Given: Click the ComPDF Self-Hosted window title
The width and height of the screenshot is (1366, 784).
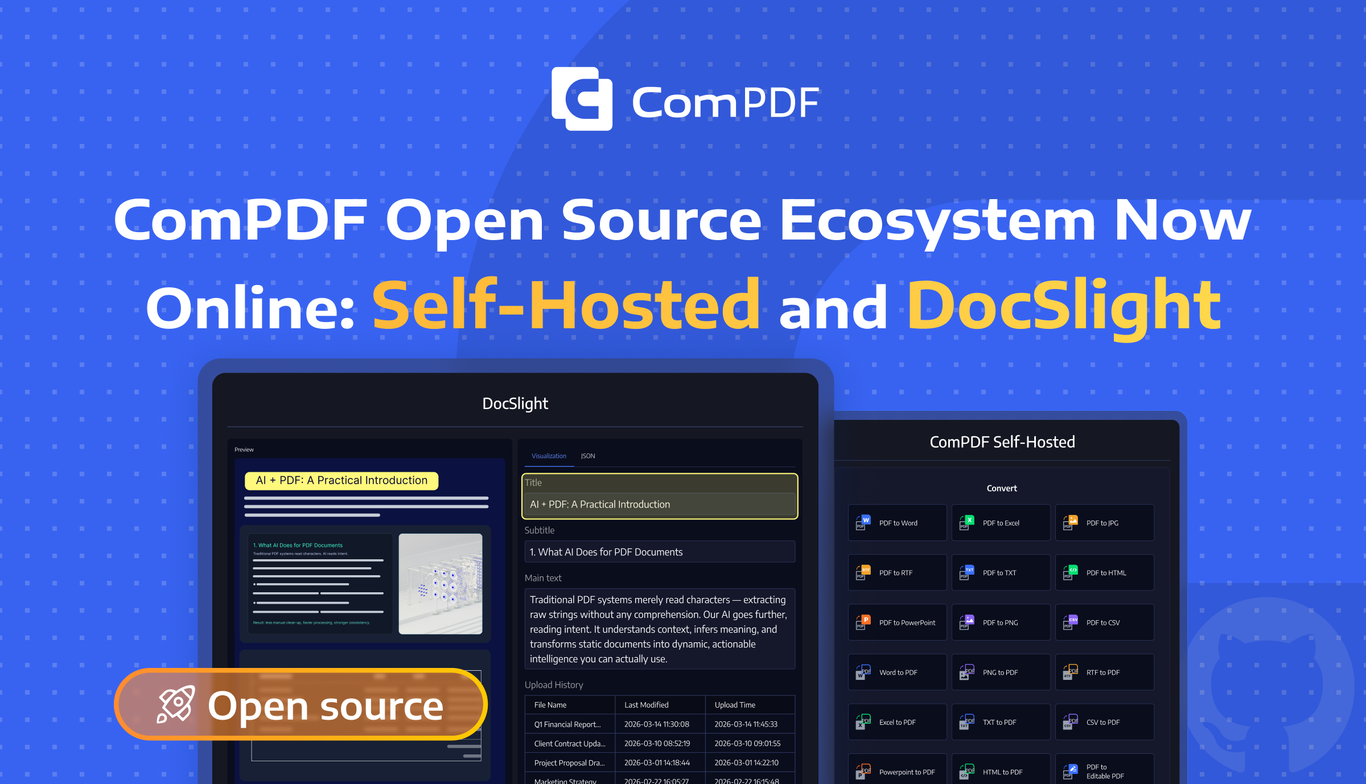Looking at the screenshot, I should click(1002, 442).
